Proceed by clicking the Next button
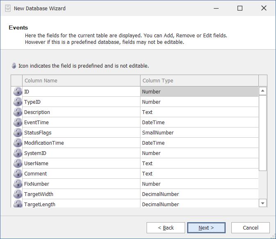This screenshot has height=239, width=276. pos(206,228)
